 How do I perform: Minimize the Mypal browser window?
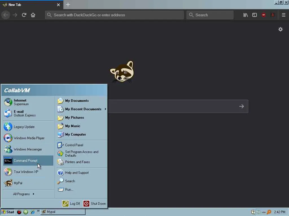click(276, 2)
